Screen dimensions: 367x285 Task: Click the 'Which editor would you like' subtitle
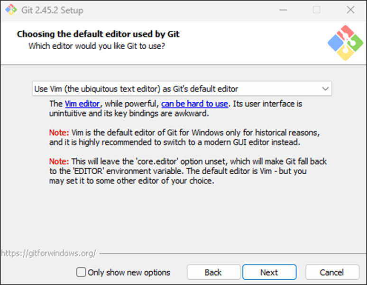point(97,46)
